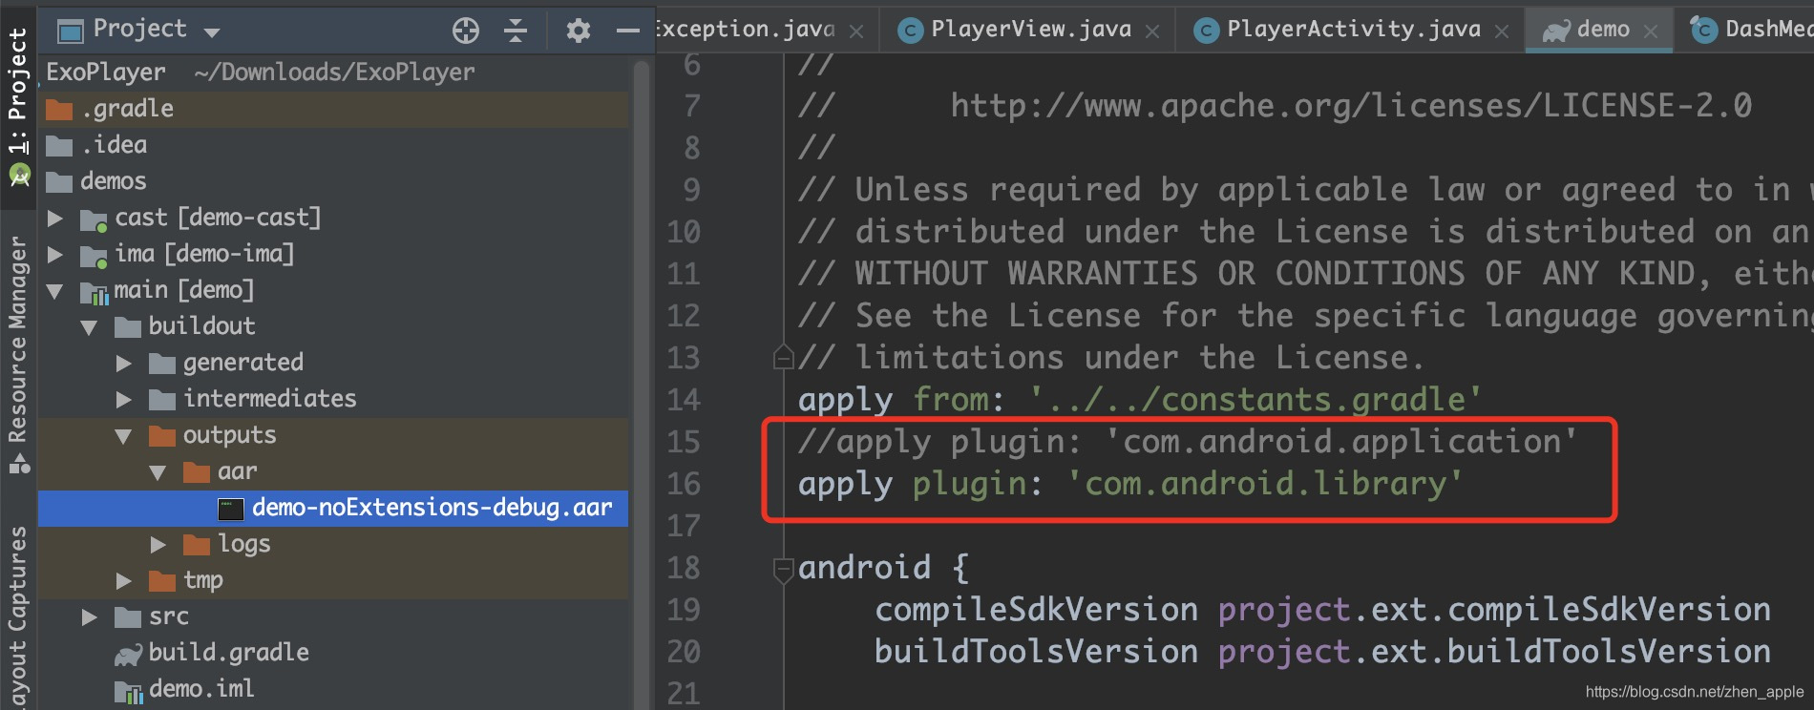This screenshot has width=1814, height=710.
Task: Open Project panel settings gear
Action: point(578,31)
